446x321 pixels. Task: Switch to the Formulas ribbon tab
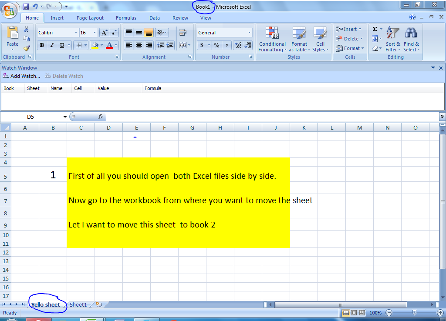pyautogui.click(x=126, y=18)
